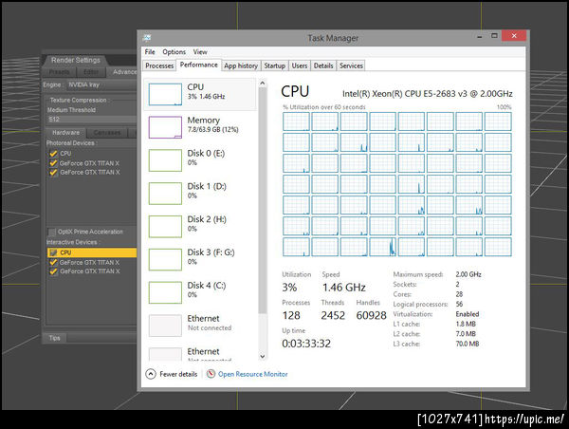Uncheck first GeForce GTX TITAN X Photoreal device
Viewport: 569px width, 429px height.
[x=53, y=163]
